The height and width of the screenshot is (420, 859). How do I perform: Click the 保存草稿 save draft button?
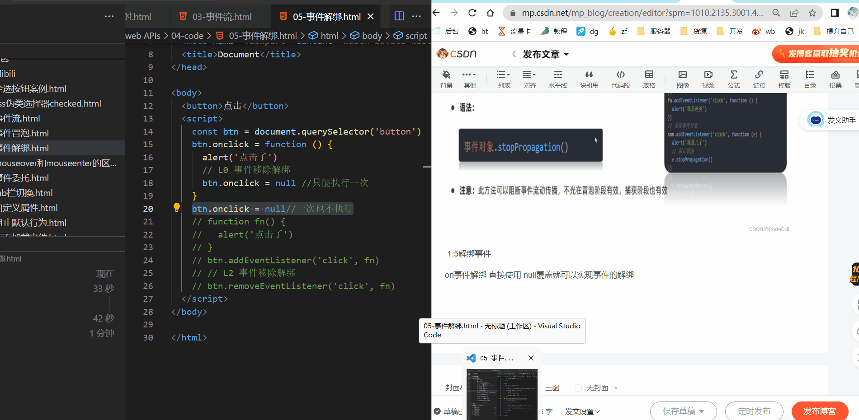pos(683,411)
